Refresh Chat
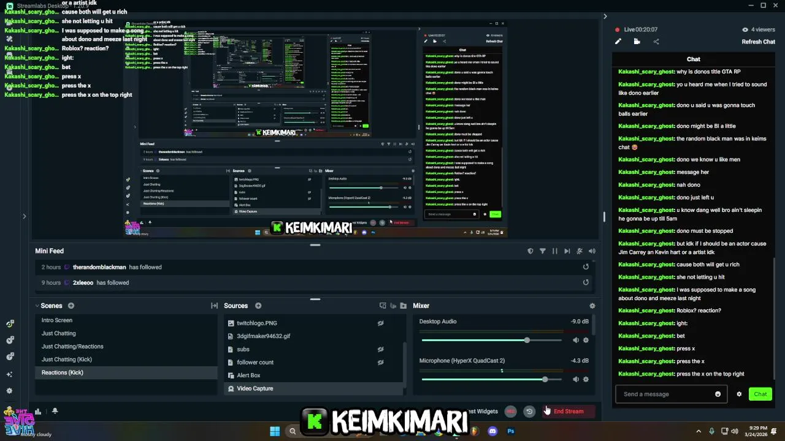The width and height of the screenshot is (785, 441). 759,42
